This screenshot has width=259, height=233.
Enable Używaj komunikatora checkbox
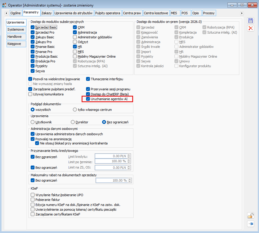point(30,94)
